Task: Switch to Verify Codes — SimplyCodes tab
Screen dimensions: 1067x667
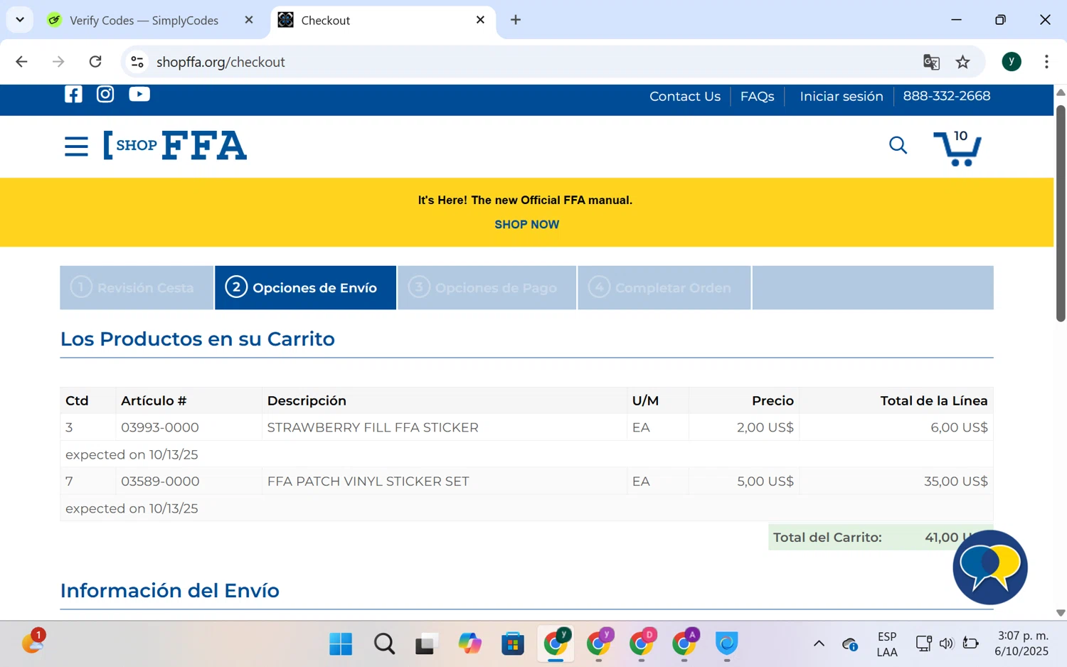Action: point(144,20)
